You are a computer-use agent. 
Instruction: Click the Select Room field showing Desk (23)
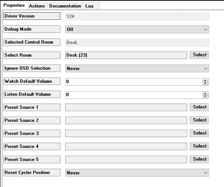click(126, 55)
